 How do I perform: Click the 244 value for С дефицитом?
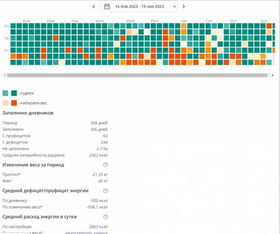[x=104, y=142]
